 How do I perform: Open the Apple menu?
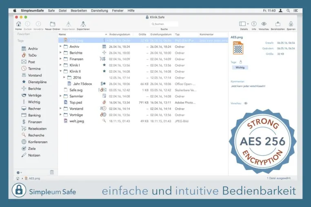point(15,11)
